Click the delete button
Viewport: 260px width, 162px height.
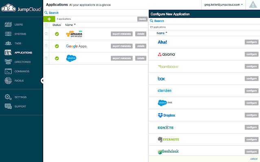(x=143, y=19)
